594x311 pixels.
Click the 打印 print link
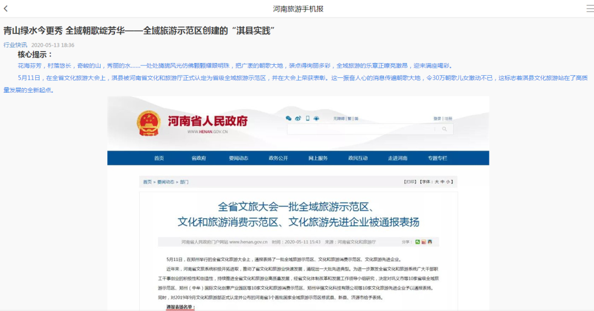pyautogui.click(x=410, y=182)
